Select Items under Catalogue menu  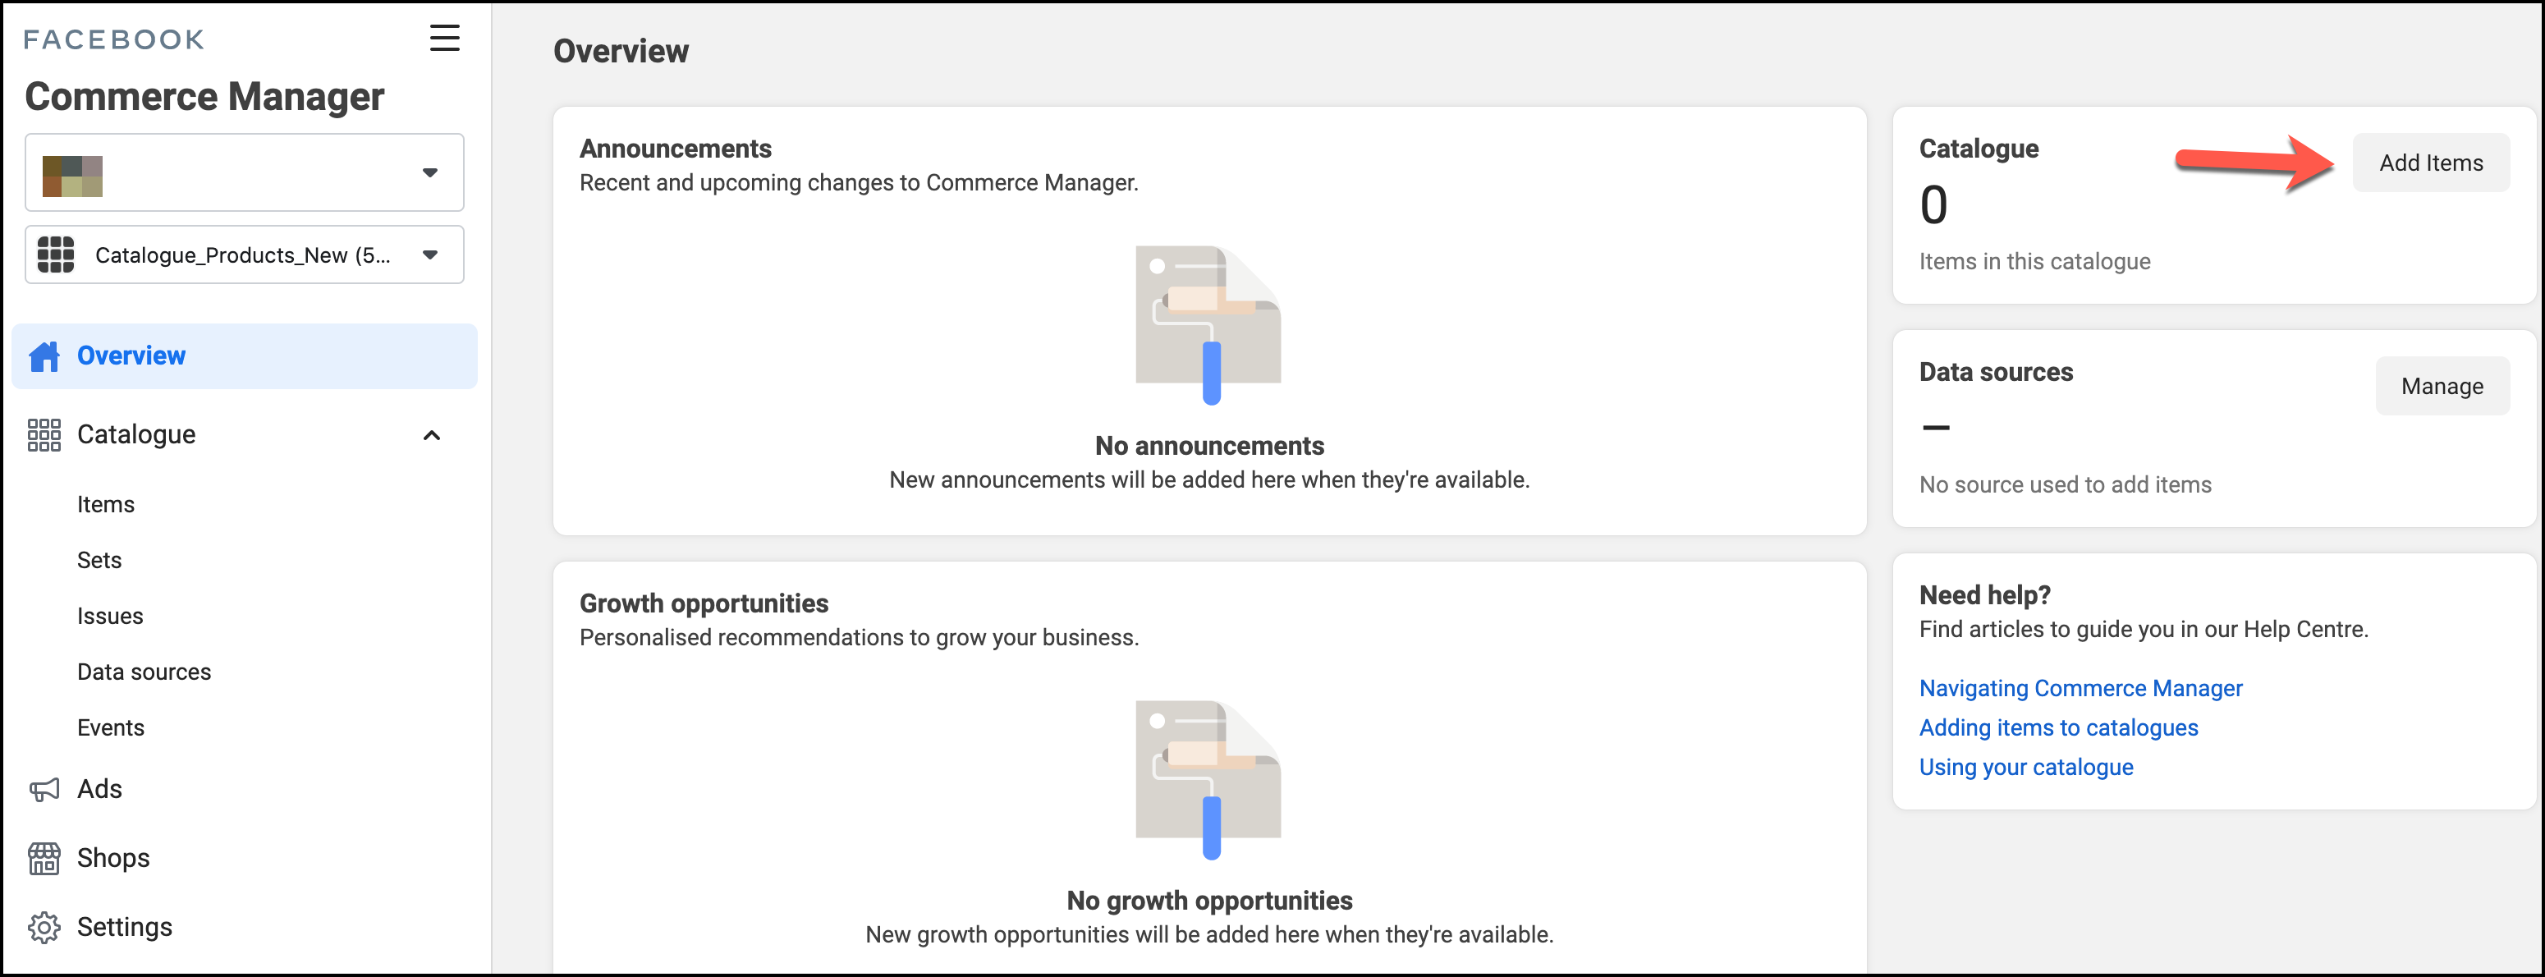pos(106,505)
